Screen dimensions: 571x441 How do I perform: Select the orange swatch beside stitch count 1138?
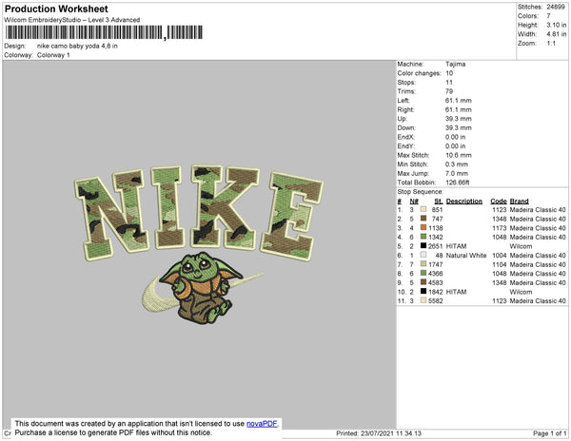(x=423, y=227)
